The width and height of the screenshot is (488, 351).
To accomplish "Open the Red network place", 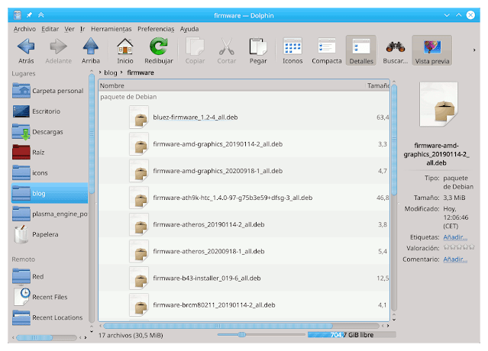I will [x=50, y=276].
